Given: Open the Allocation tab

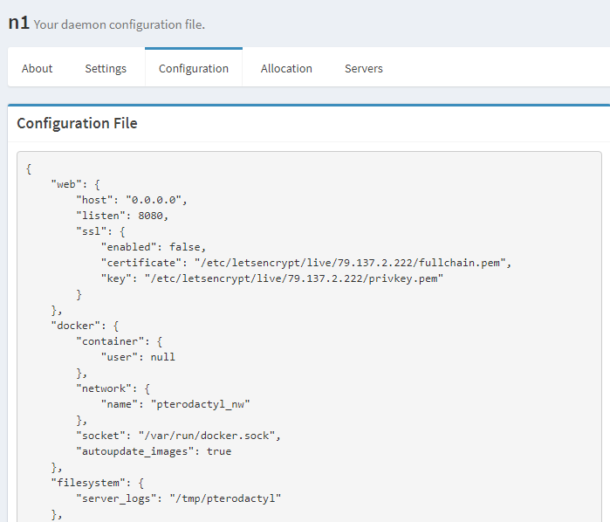Looking at the screenshot, I should click(286, 68).
